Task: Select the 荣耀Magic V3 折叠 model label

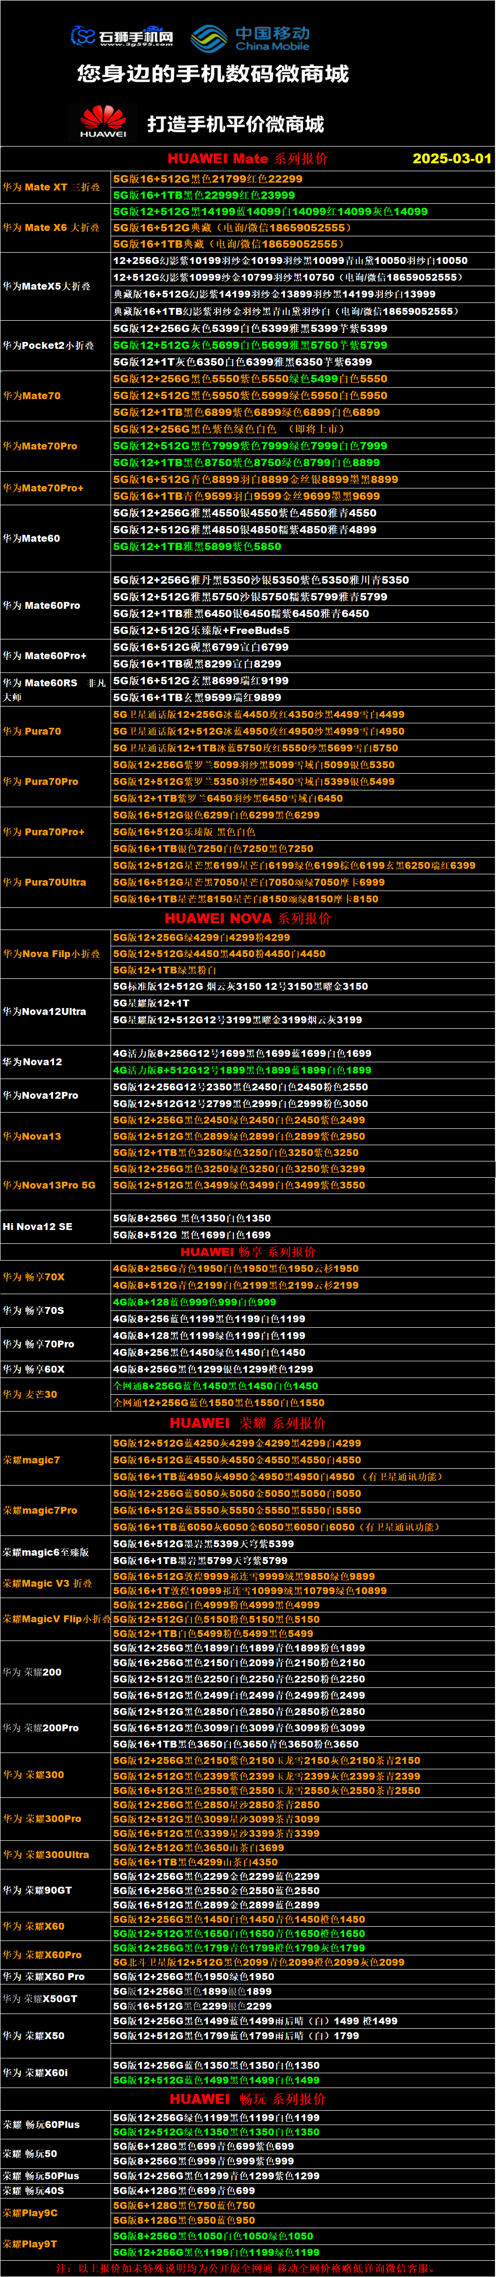Action: tap(48, 1583)
